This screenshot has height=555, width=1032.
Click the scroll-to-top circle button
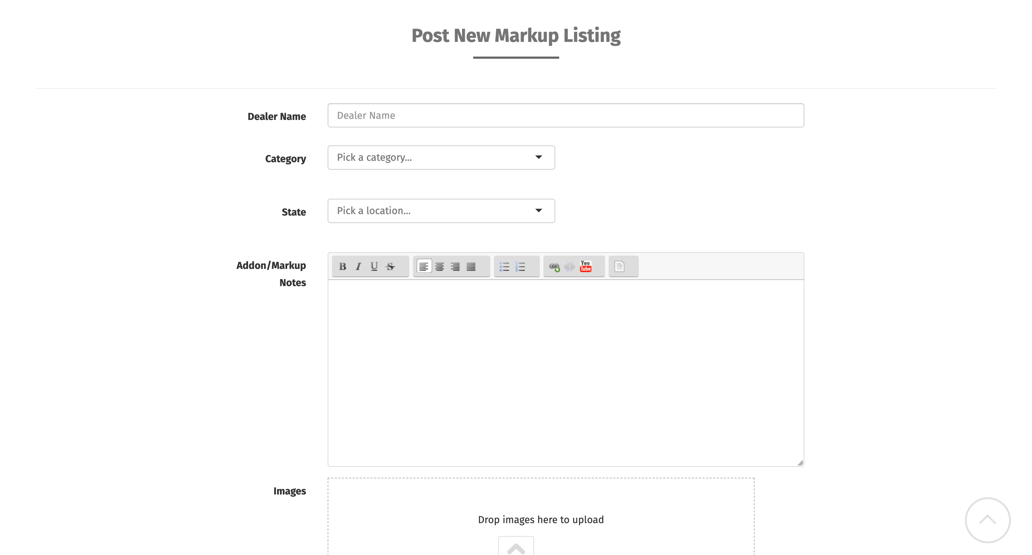[987, 520]
